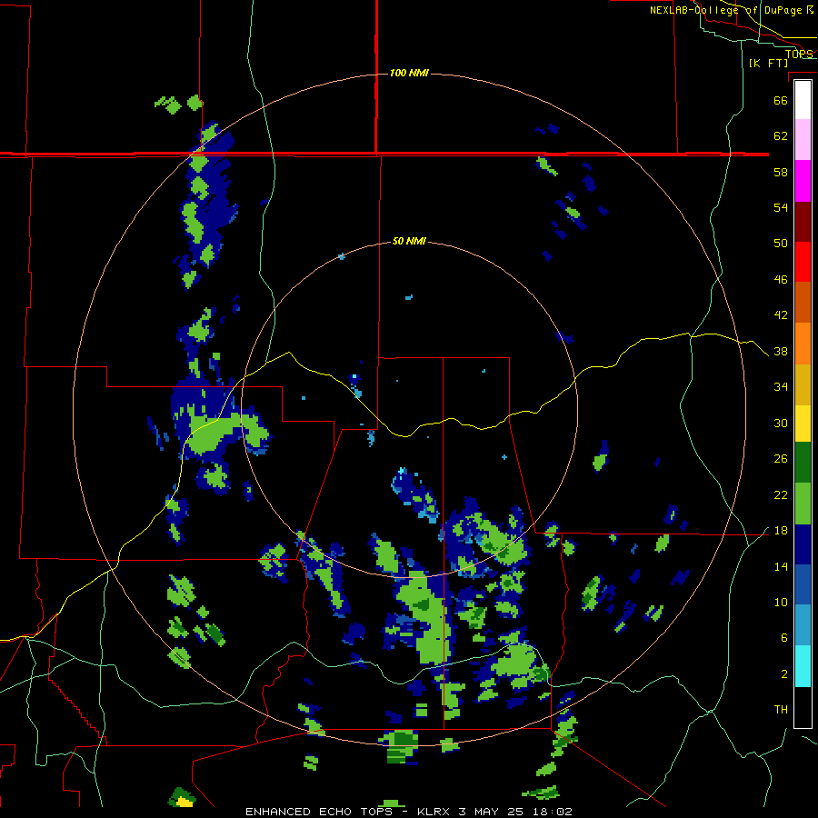Click the "TH" threshold label
Viewport: 818px width, 818px height.
[781, 710]
